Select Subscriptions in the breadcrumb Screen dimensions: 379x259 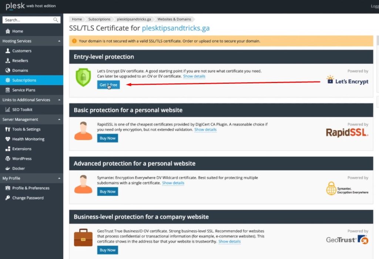[99, 19]
